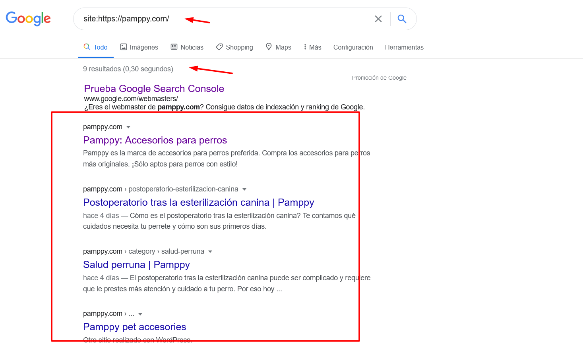Image resolution: width=583 pixels, height=348 pixels.
Task: Open Configuración settings menu
Action: [353, 47]
